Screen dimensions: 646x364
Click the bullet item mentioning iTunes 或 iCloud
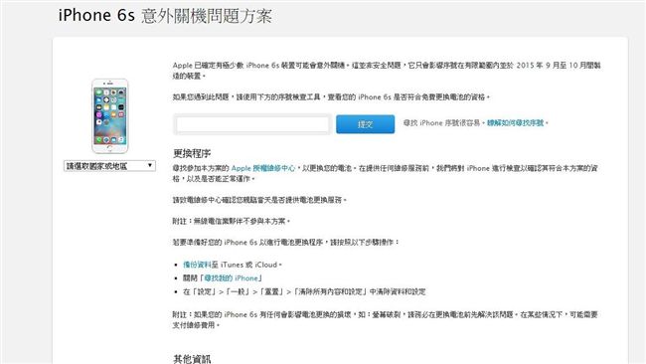click(x=233, y=265)
